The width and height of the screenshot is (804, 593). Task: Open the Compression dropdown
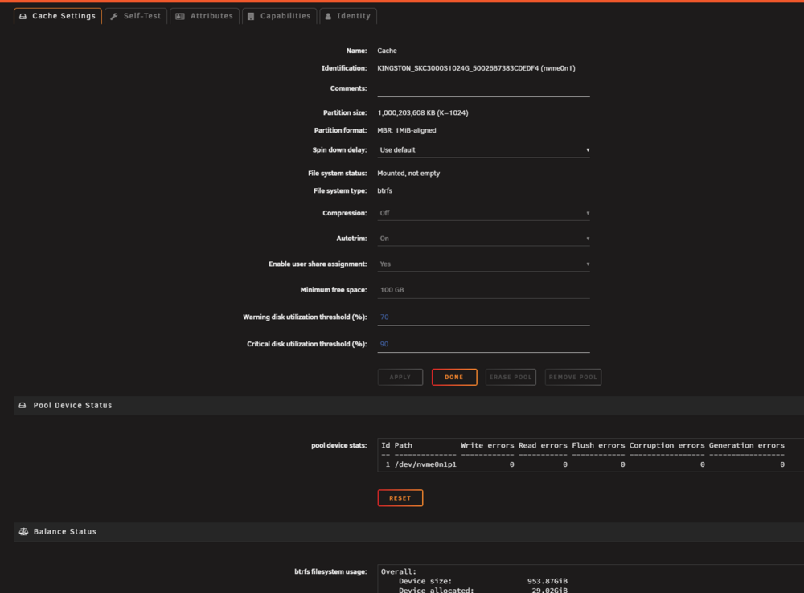(483, 213)
